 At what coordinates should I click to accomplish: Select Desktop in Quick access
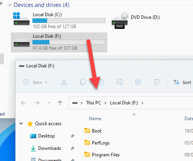46,136
